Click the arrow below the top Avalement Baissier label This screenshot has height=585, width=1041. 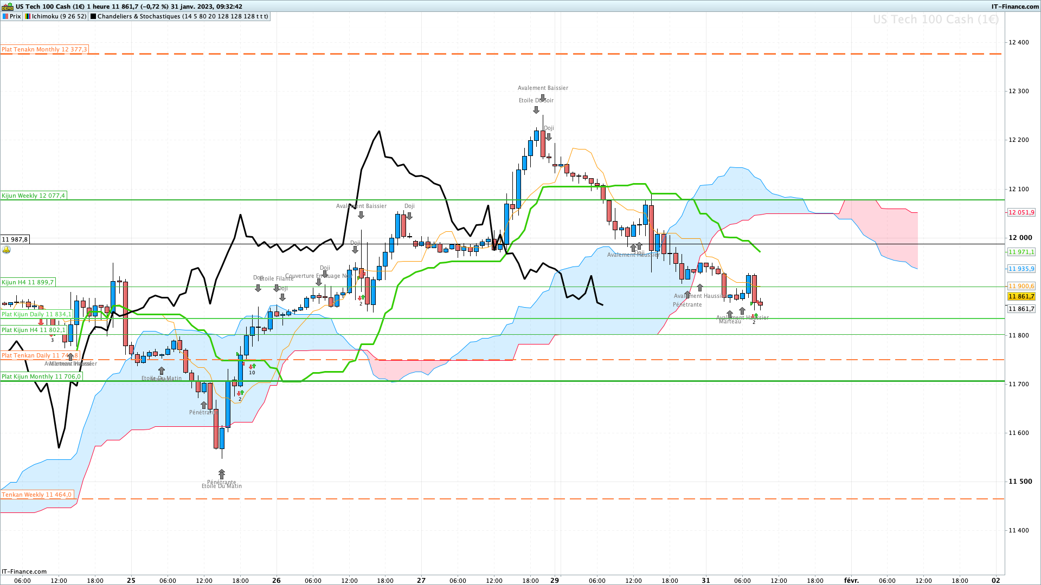pyautogui.click(x=543, y=97)
